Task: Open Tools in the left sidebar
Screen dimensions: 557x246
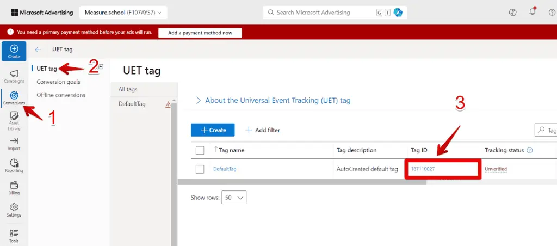Action: pyautogui.click(x=14, y=236)
